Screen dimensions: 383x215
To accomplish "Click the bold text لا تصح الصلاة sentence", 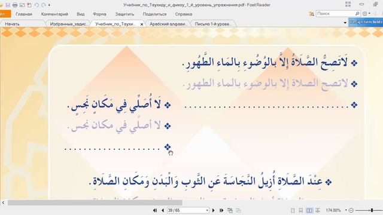I will [265, 63].
